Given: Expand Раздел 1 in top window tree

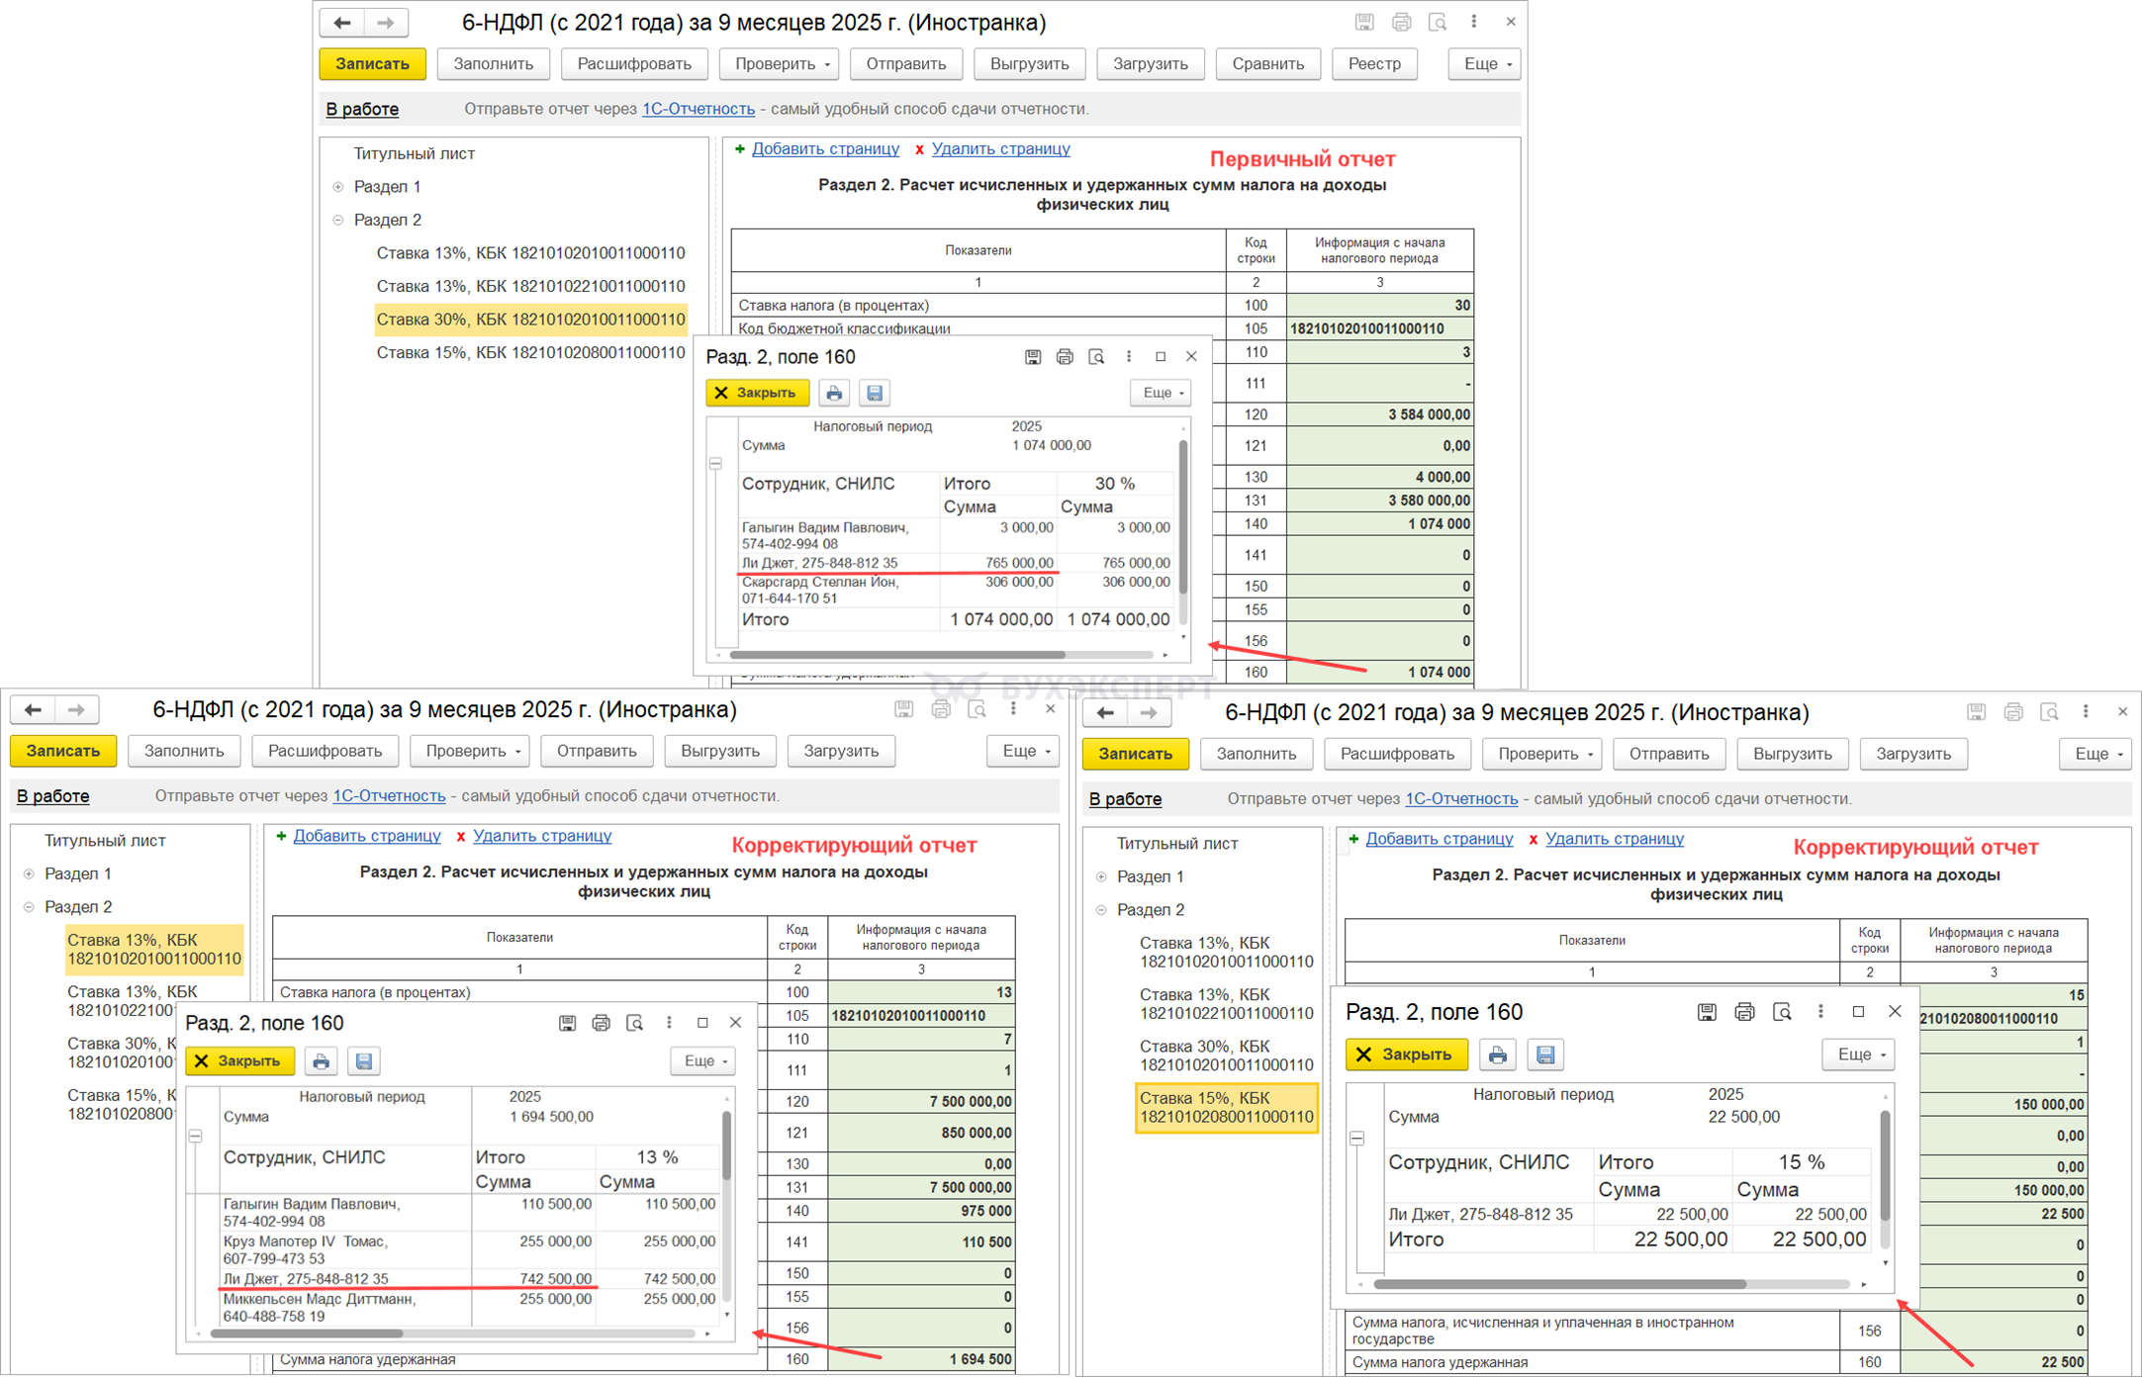Looking at the screenshot, I should click(x=338, y=187).
